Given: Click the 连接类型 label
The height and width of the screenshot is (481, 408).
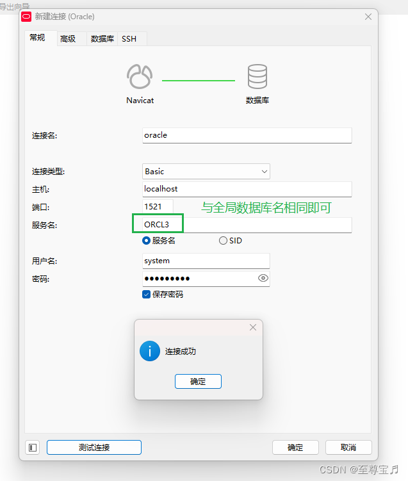Looking at the screenshot, I should [x=48, y=172].
